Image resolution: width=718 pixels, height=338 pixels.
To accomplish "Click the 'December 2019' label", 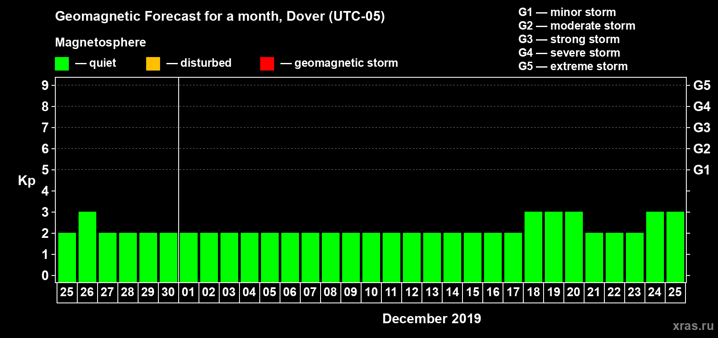I will (432, 319).
